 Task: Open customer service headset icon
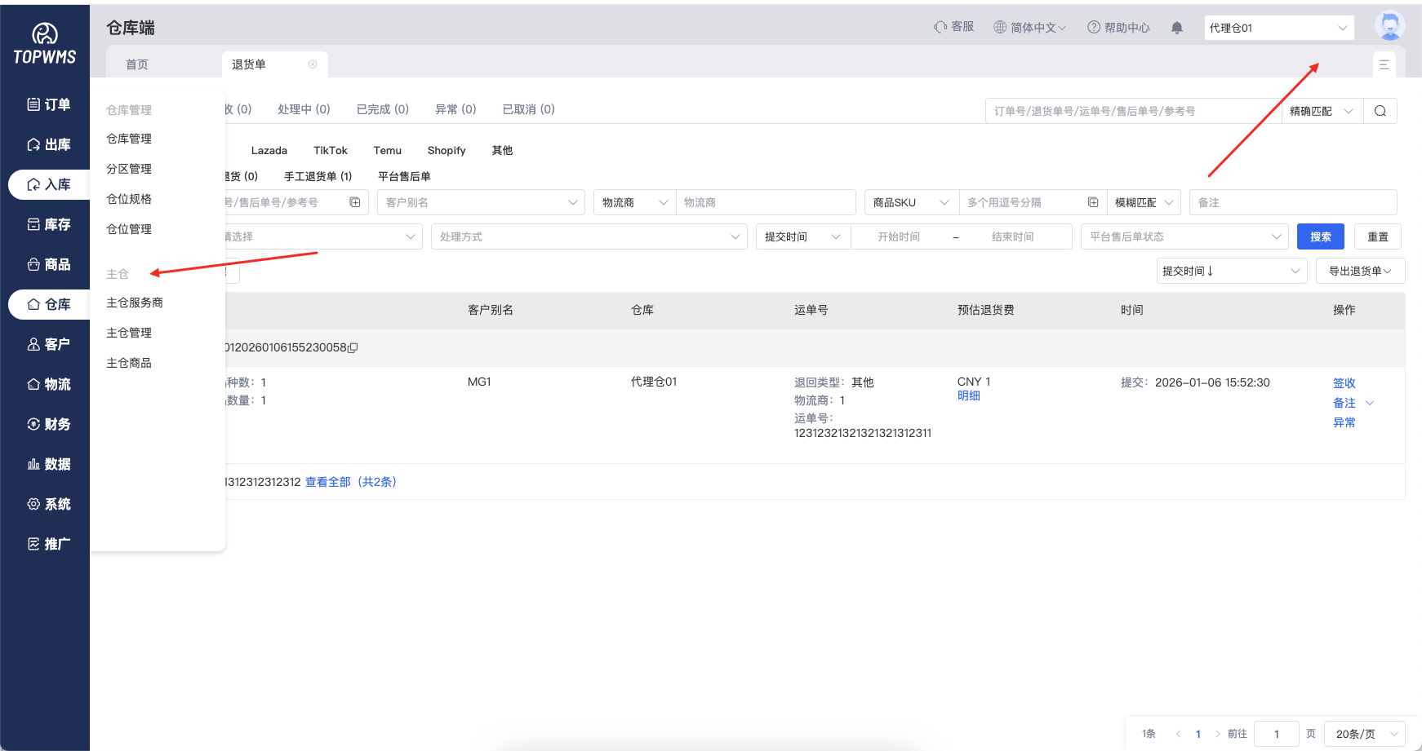[940, 27]
